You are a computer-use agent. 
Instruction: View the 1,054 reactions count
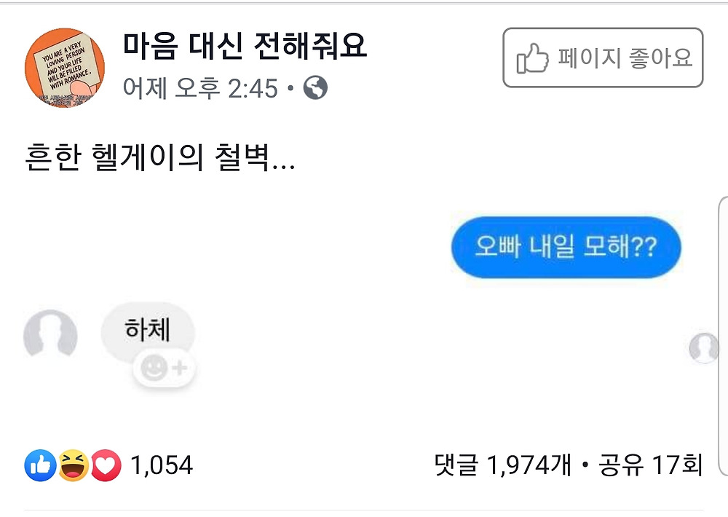pos(162,465)
